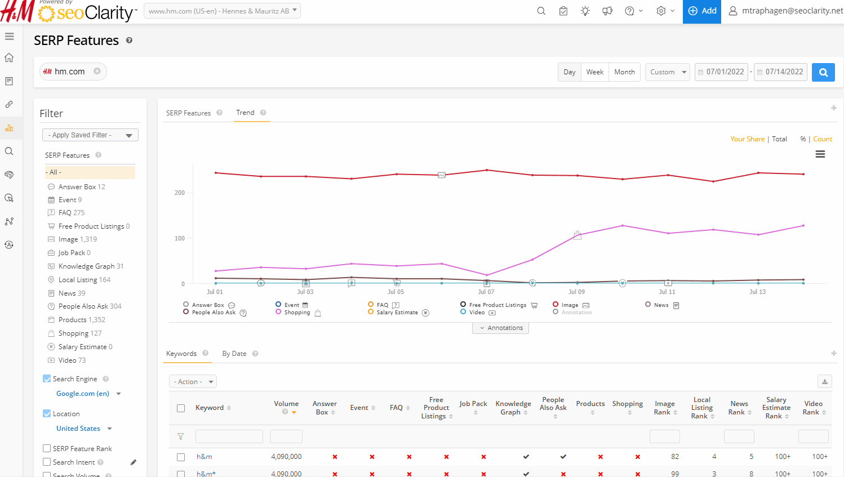Open the By Date tab
This screenshot has height=477, width=844.
[234, 354]
